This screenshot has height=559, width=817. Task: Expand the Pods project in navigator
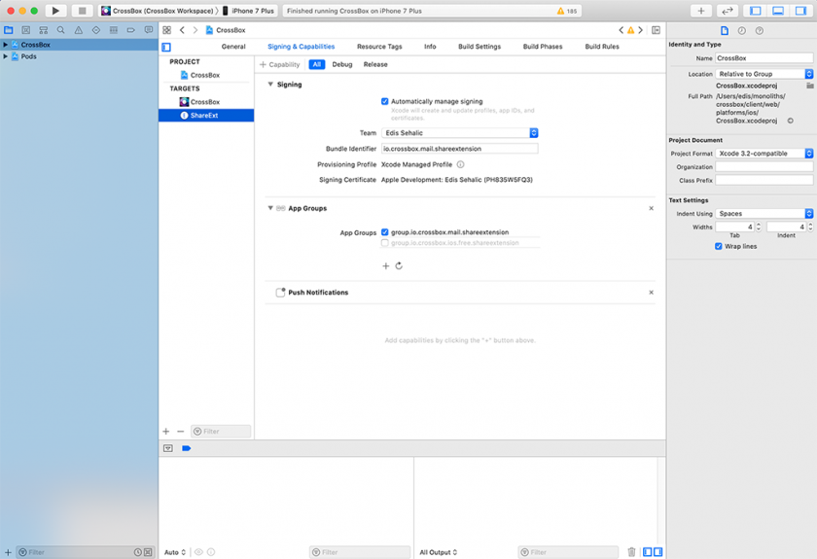(5, 56)
